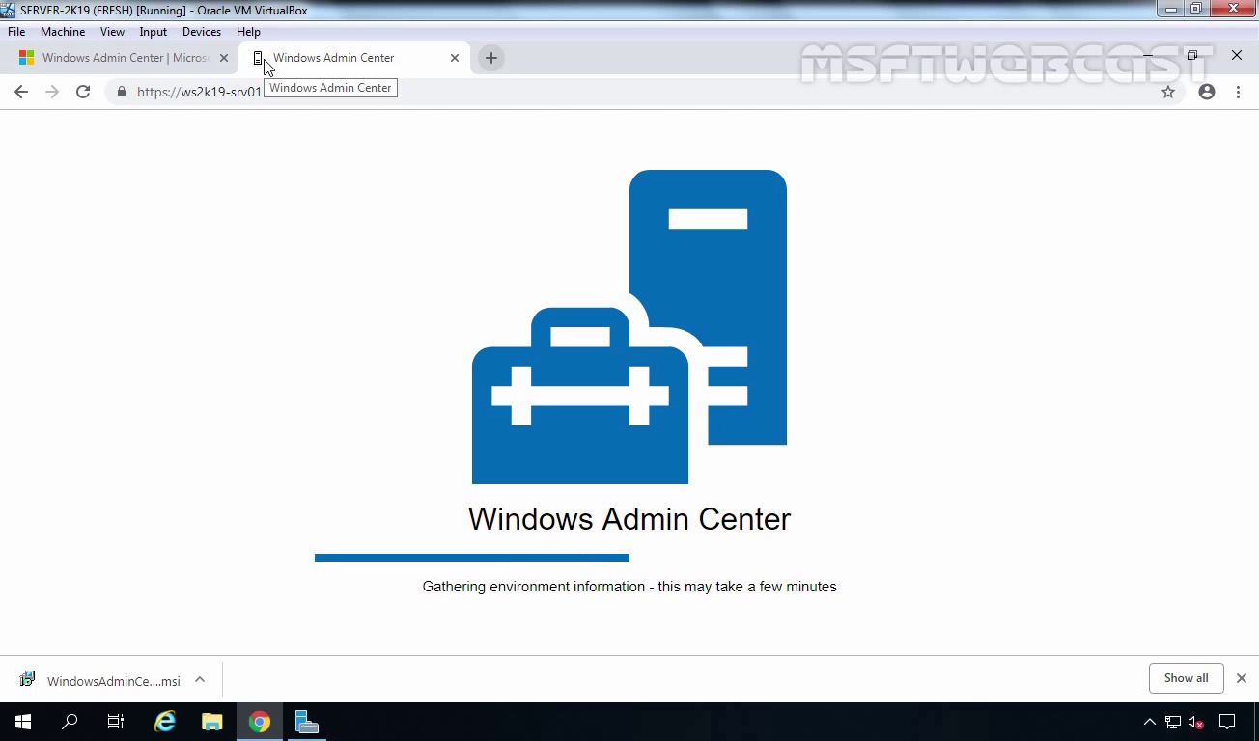Screen dimensions: 1259x741
Task: Show all downloads
Action: 1186,678
